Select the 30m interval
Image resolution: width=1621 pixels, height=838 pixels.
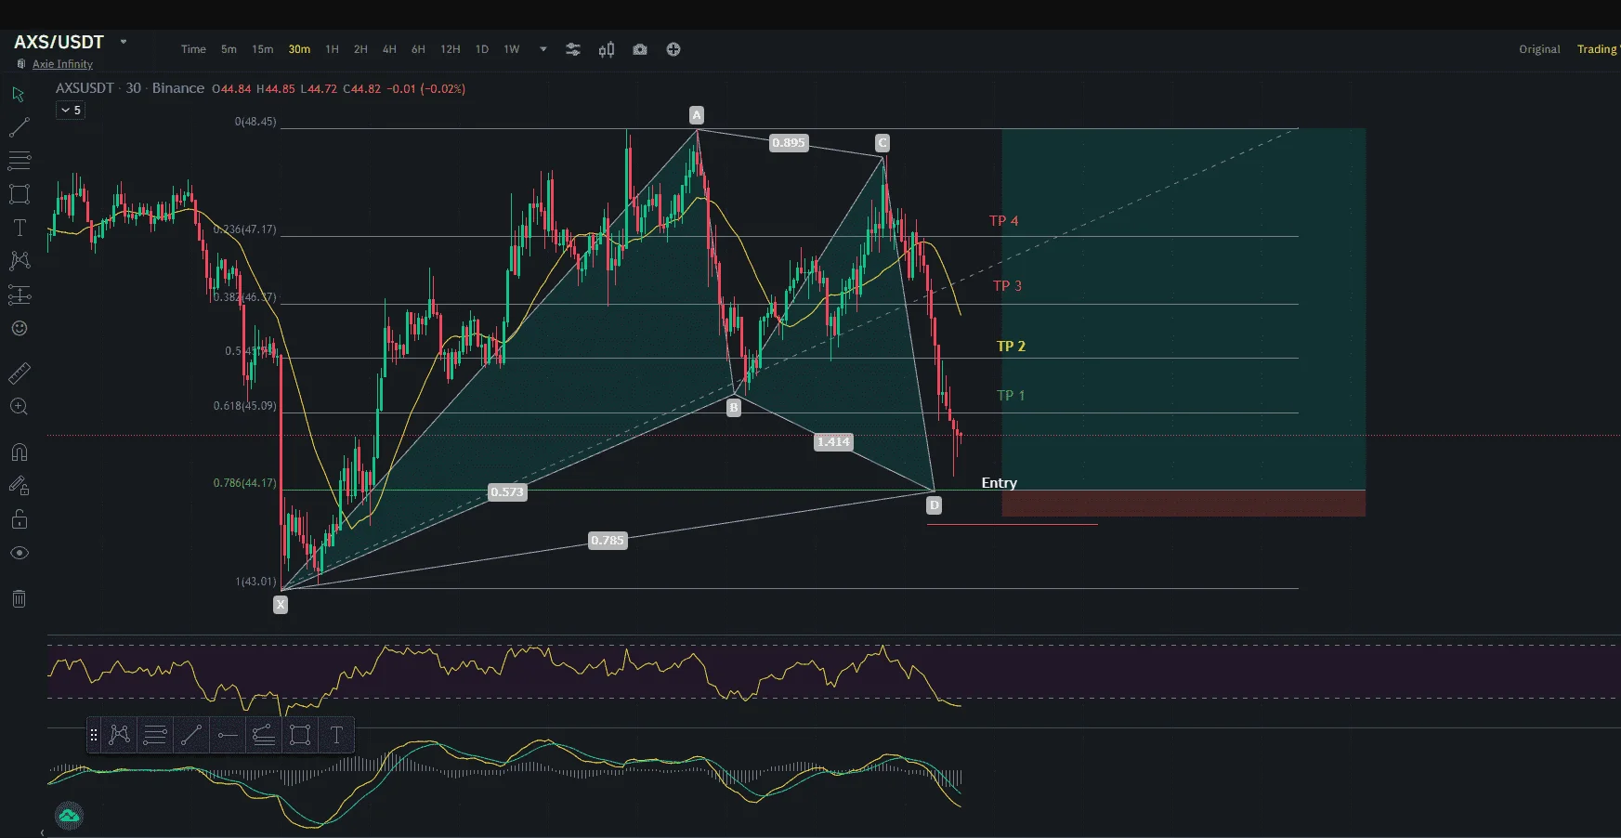click(299, 49)
